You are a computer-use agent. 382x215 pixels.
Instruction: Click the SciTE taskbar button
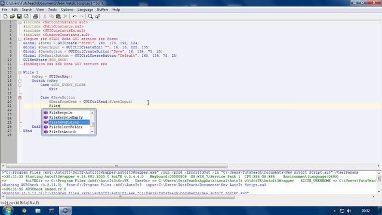click(65, 210)
